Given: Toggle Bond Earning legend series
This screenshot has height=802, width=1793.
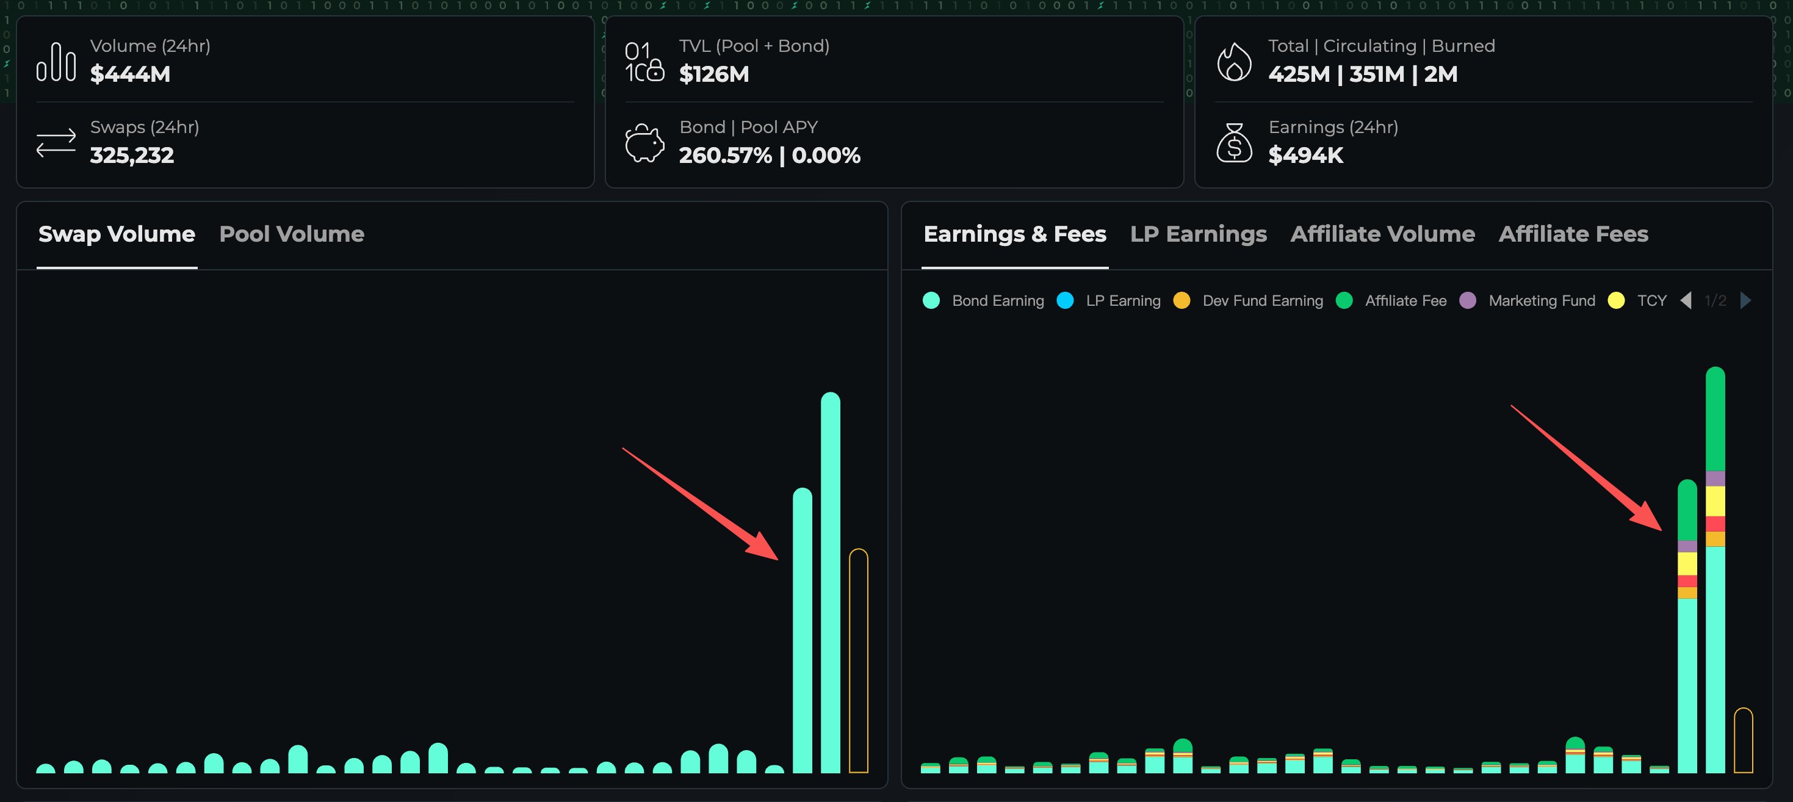Looking at the screenshot, I should [x=984, y=300].
